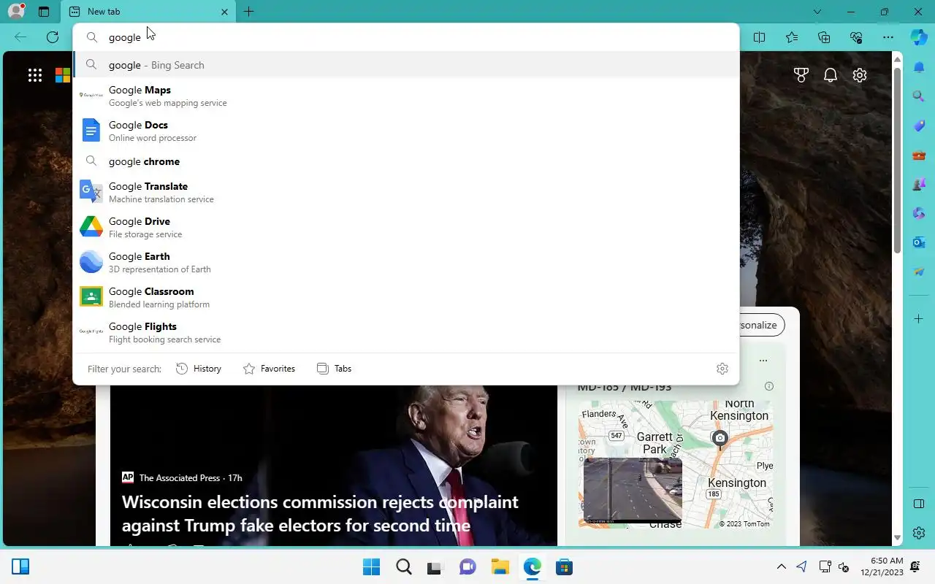This screenshot has height=584, width=935.
Task: Open the page app launcher grid
Action: coord(35,75)
